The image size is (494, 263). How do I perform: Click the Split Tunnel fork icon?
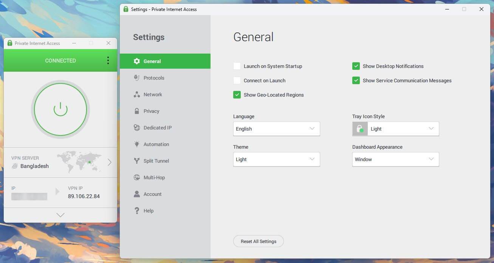(137, 161)
